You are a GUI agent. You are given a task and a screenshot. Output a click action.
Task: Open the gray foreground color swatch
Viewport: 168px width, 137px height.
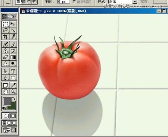(x=7, y=102)
